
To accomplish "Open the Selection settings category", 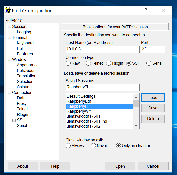I will 25,81.
